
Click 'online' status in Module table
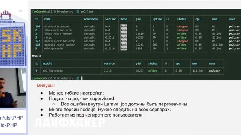153,71
